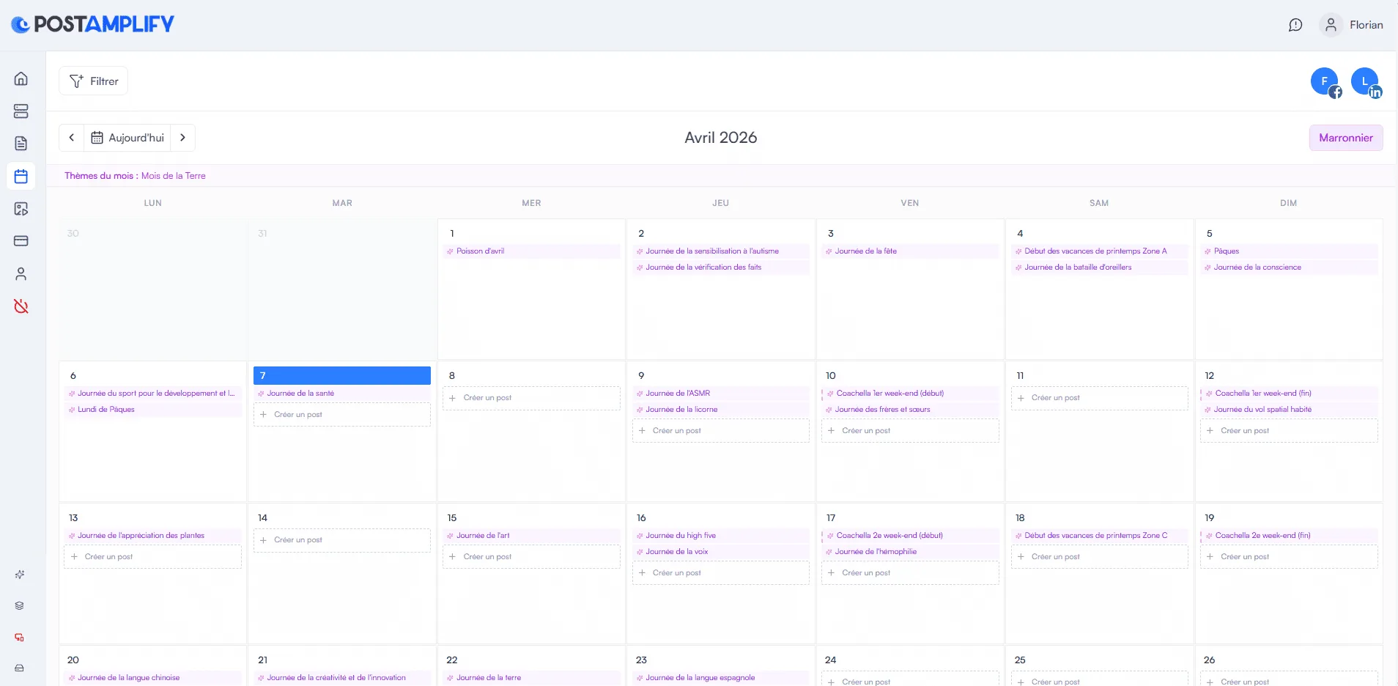This screenshot has height=686, width=1398.
Task: Click Créer un post on April 10
Action: click(x=910, y=431)
